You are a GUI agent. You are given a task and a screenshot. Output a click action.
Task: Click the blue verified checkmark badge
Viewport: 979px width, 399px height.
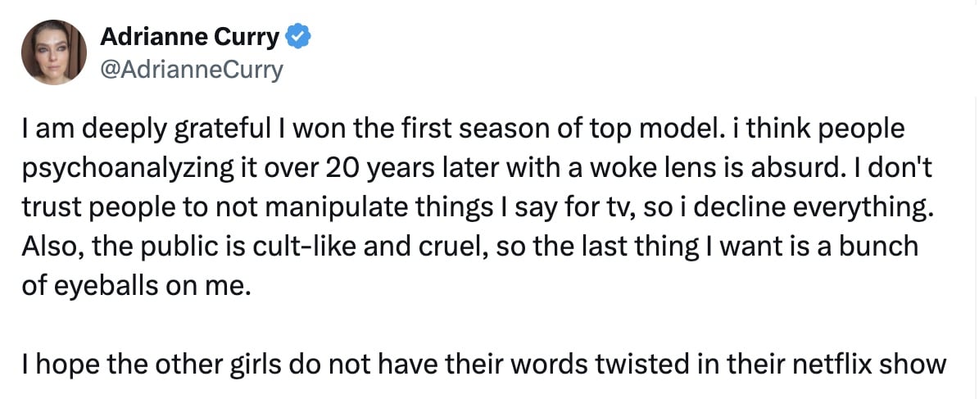(x=297, y=37)
